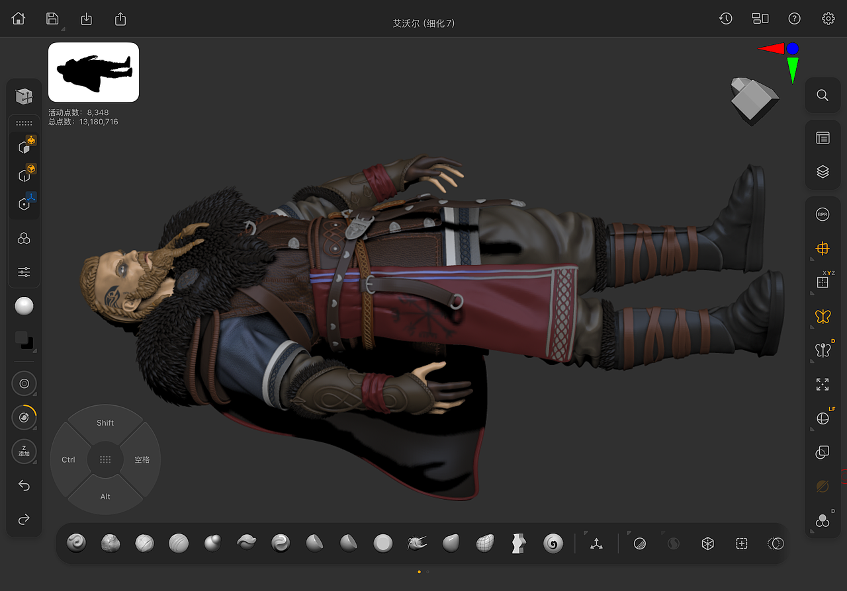Screen dimensions: 847x591
Task: Select the first cube icon with orange badge
Action: (26, 146)
